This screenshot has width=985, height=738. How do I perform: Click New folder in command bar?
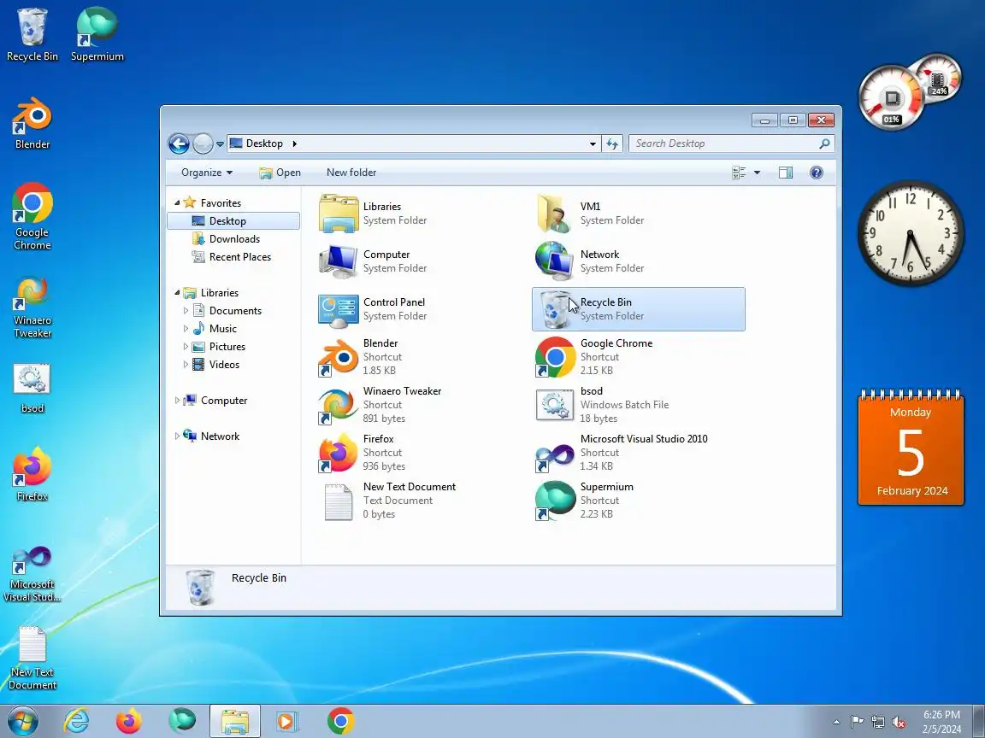[351, 173]
